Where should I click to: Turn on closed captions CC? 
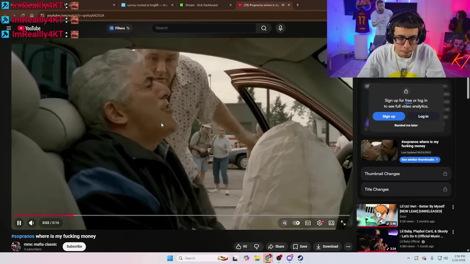click(x=308, y=223)
